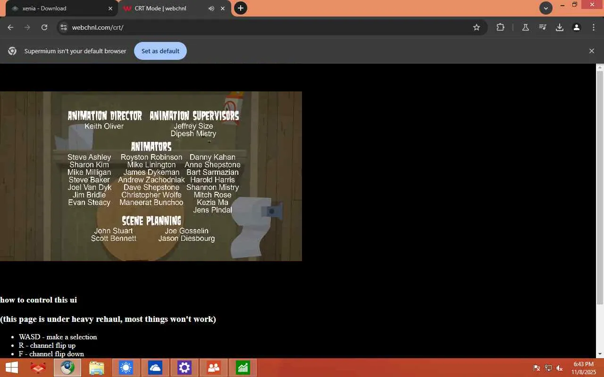Viewport: 604px width, 377px height.
Task: Click 'F - channel flip down' list item
Action: click(51, 354)
